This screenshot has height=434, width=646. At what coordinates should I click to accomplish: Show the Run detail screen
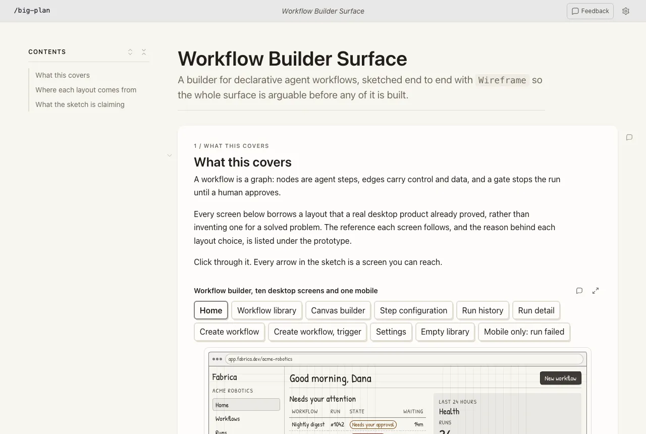536,310
